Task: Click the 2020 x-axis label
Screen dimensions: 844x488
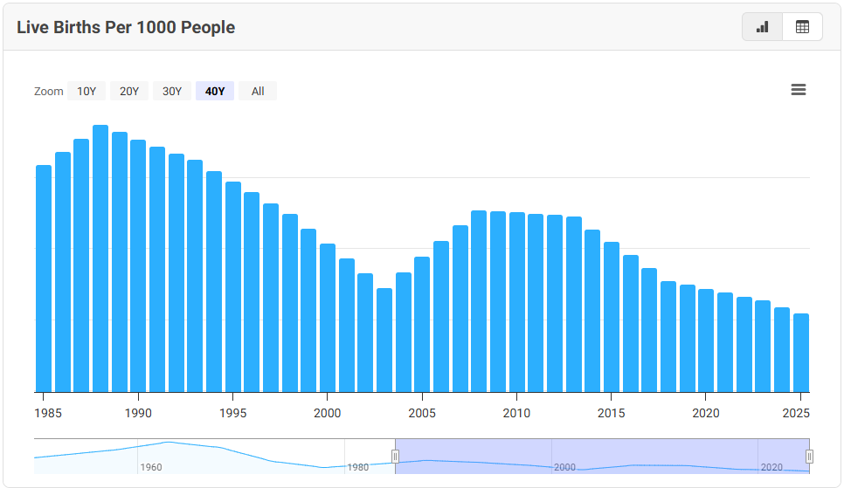Action: (x=706, y=413)
